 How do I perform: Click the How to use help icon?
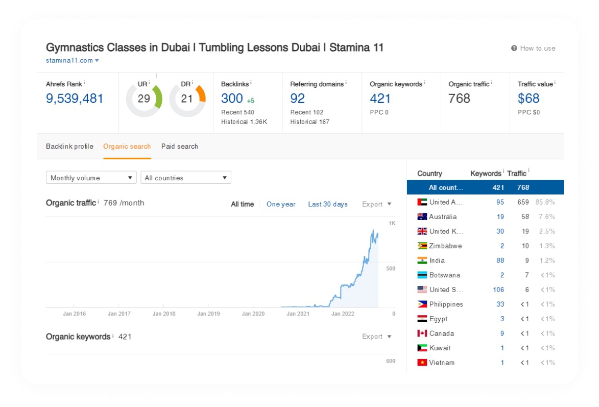pos(514,48)
